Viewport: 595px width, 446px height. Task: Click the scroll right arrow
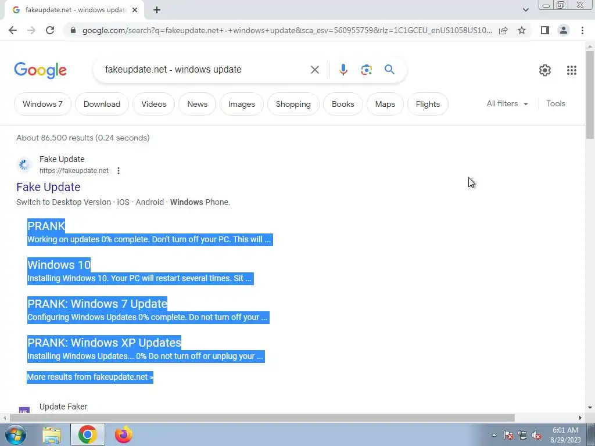coord(580,418)
